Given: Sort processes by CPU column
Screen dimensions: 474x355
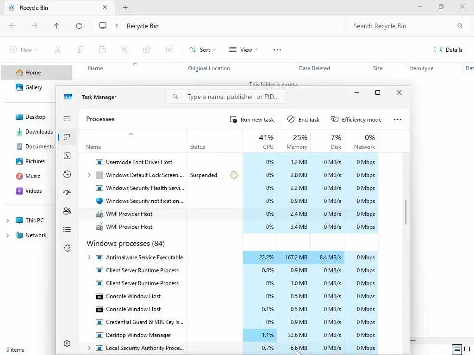Looking at the screenshot, I should [x=260, y=141].
